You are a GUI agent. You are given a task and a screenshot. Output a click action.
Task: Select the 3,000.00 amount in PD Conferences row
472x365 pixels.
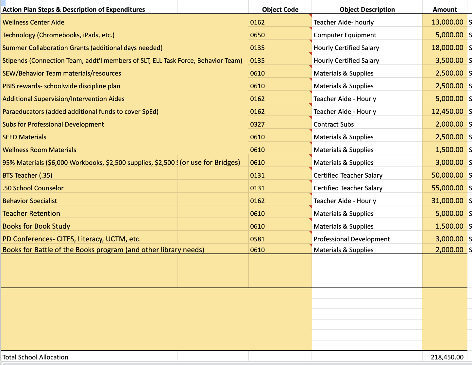tap(449, 239)
